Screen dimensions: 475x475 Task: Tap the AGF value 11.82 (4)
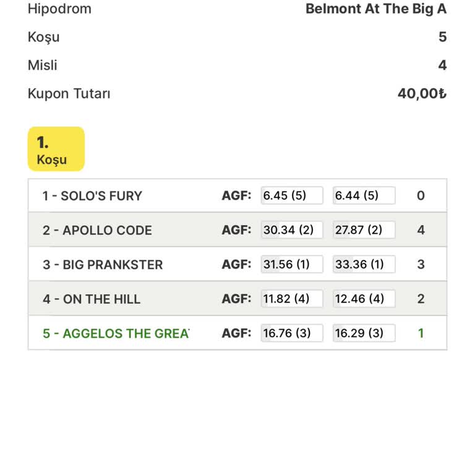291,299
